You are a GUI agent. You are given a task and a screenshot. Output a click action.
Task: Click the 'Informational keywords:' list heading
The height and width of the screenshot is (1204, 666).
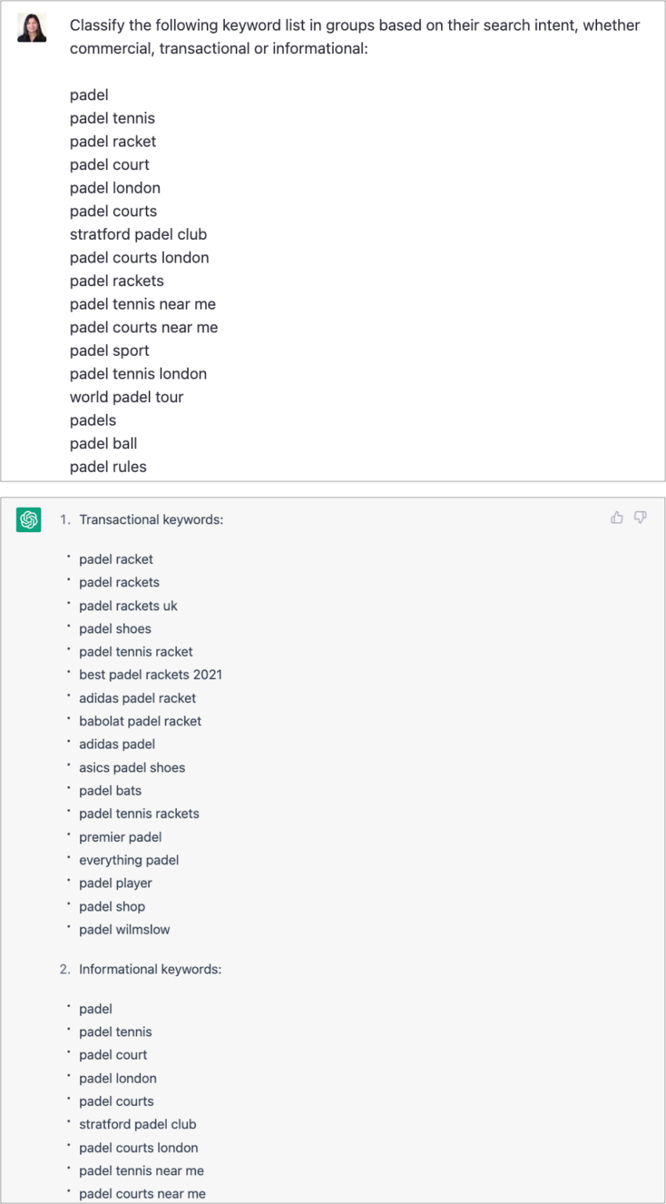(x=150, y=969)
